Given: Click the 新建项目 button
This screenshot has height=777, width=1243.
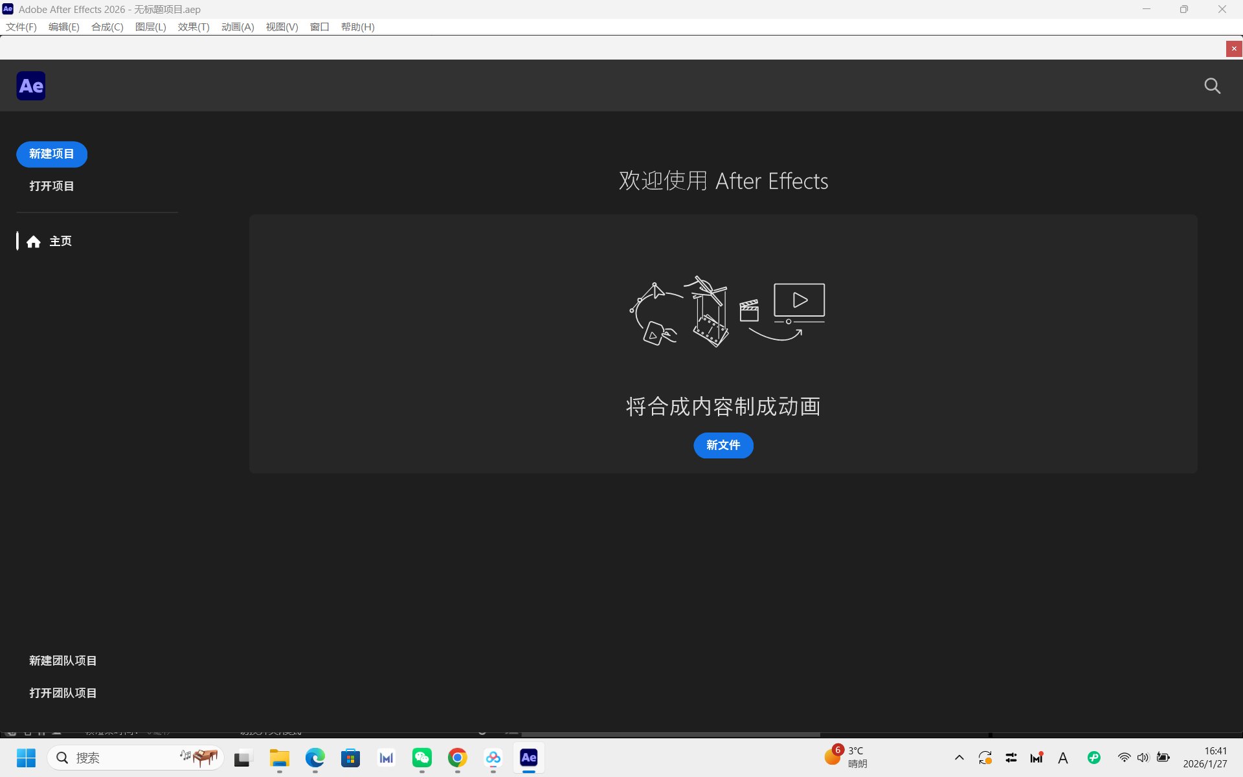Looking at the screenshot, I should coord(52,154).
